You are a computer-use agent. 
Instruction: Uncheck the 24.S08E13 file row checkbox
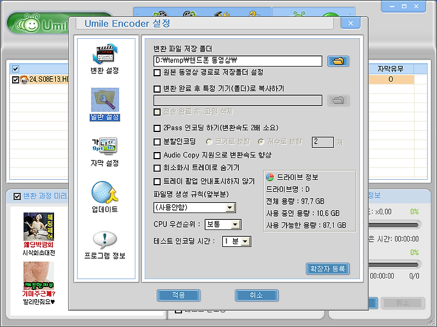click(x=15, y=80)
